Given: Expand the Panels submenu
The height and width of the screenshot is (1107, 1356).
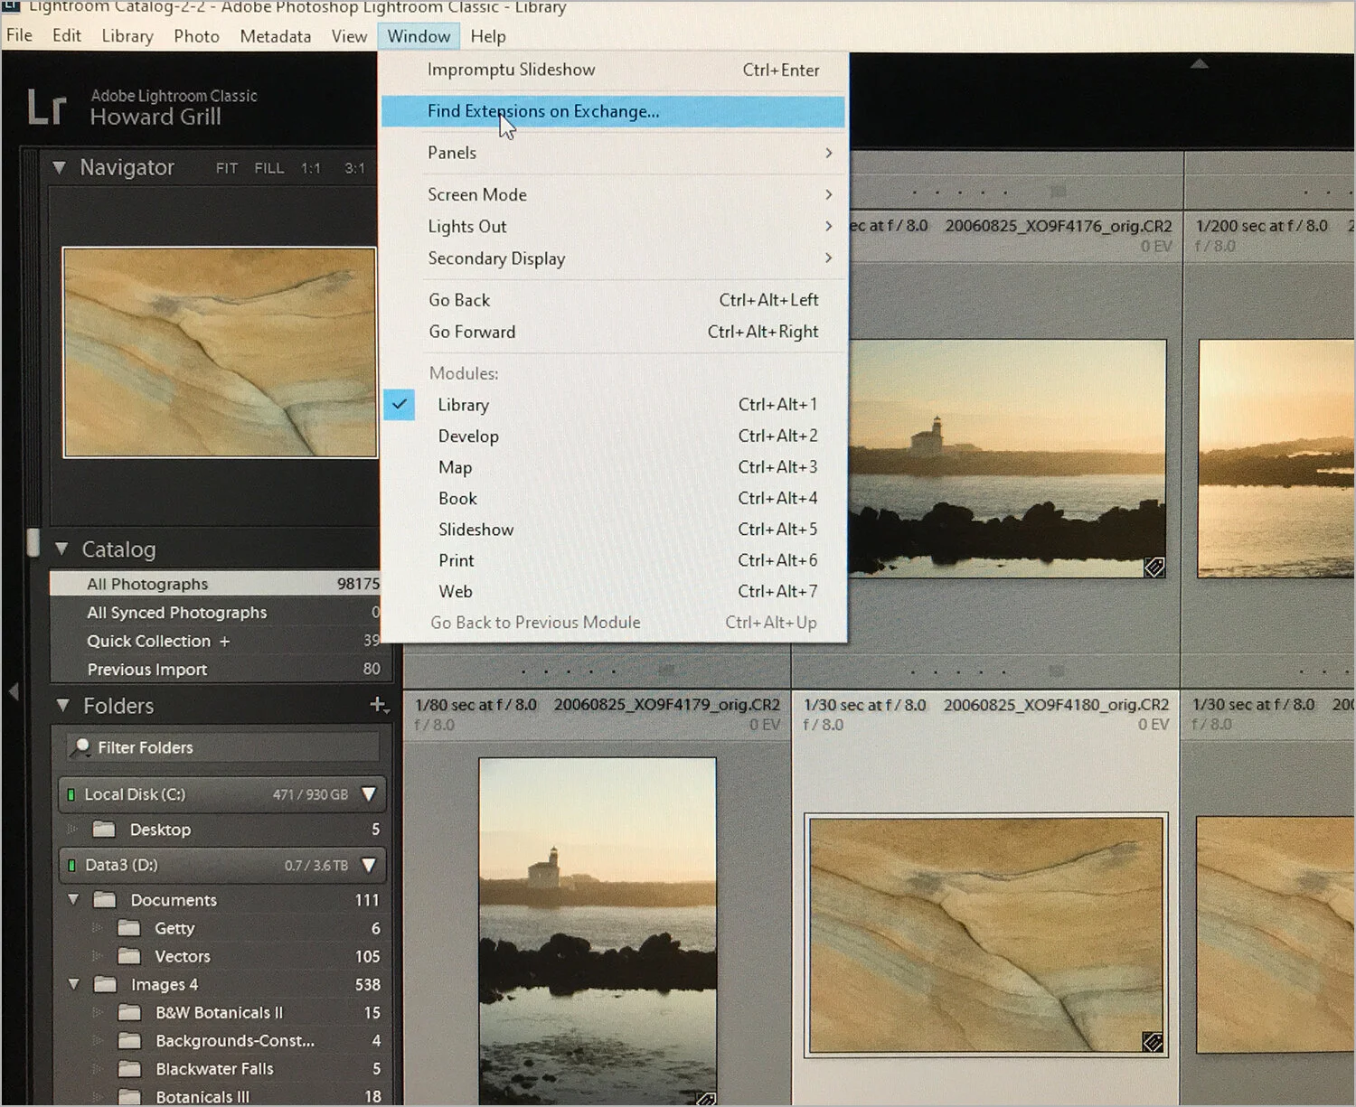Looking at the screenshot, I should click(615, 153).
